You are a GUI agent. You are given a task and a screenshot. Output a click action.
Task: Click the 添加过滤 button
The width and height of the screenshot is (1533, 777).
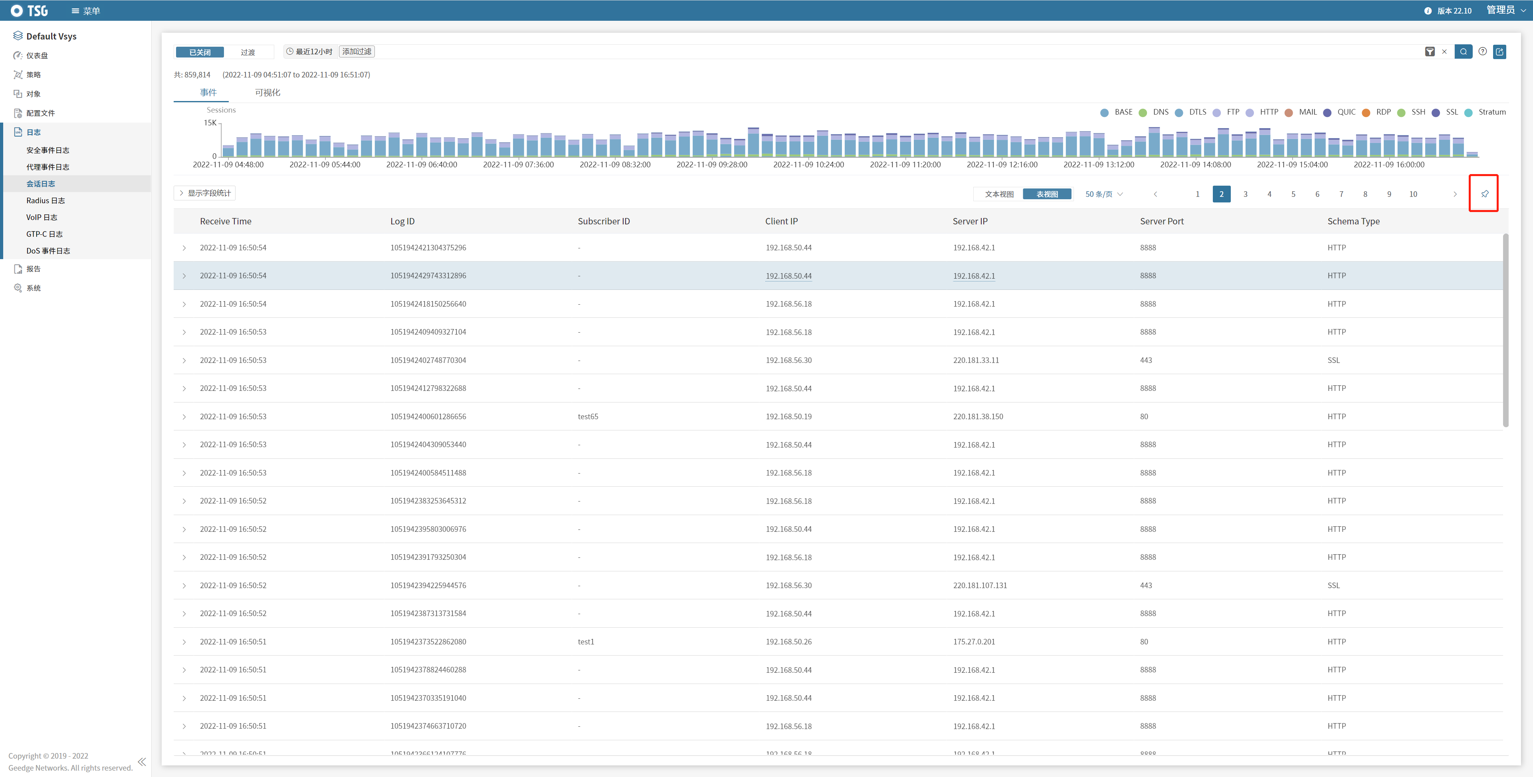tap(357, 52)
